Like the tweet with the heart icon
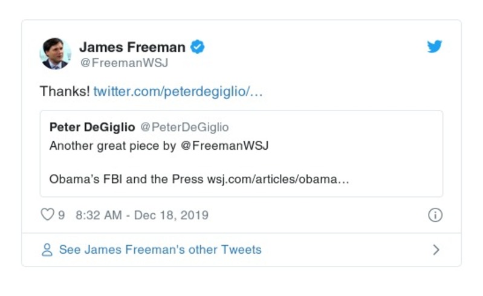483x296 pixels. 47,215
